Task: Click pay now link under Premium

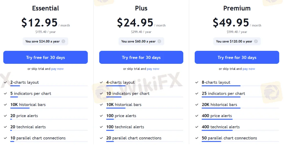Action: pos(249,69)
